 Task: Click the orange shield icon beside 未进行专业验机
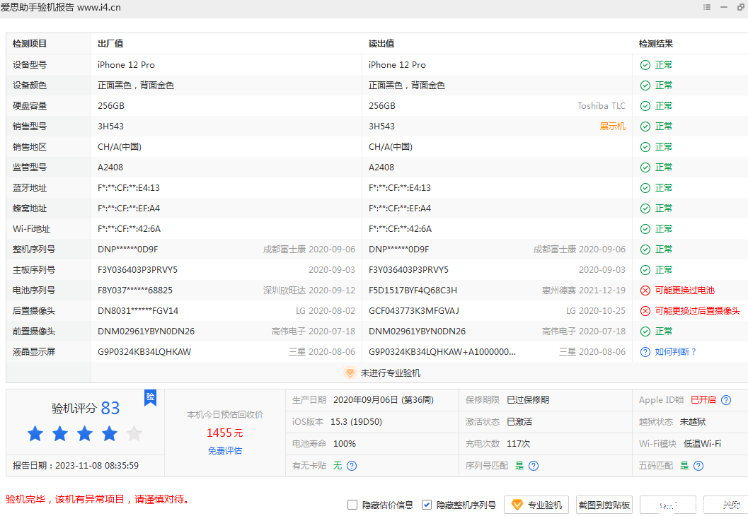point(350,373)
